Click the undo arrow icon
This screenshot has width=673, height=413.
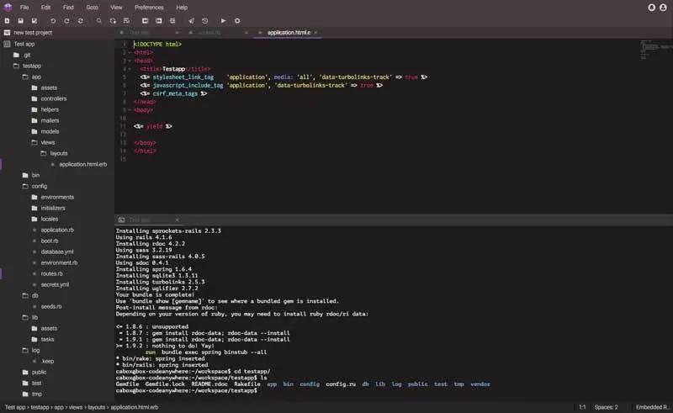coord(53,20)
